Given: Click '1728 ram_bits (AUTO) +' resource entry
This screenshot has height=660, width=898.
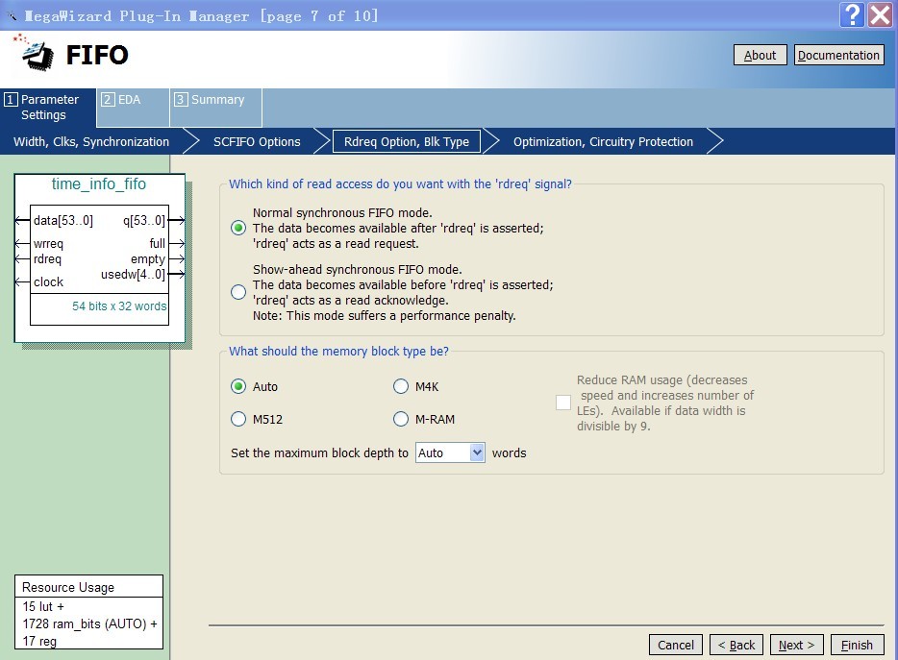Looking at the screenshot, I should (x=90, y=623).
